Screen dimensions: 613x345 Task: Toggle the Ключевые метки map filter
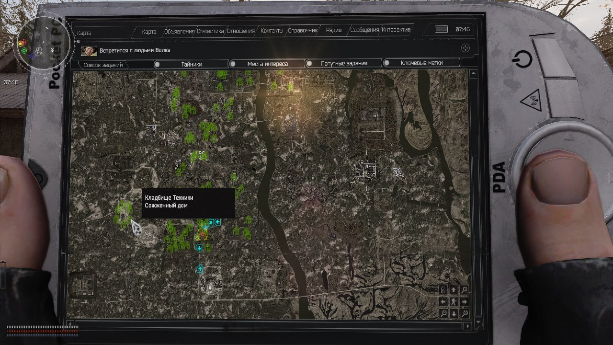point(421,63)
